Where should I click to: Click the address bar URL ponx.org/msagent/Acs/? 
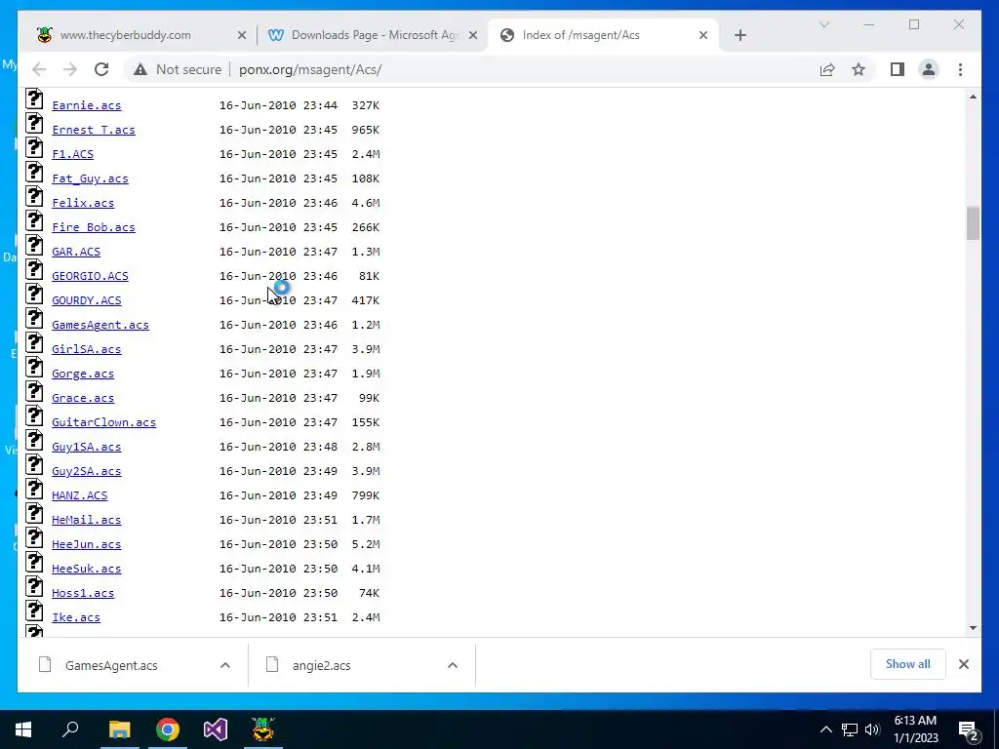[310, 69]
